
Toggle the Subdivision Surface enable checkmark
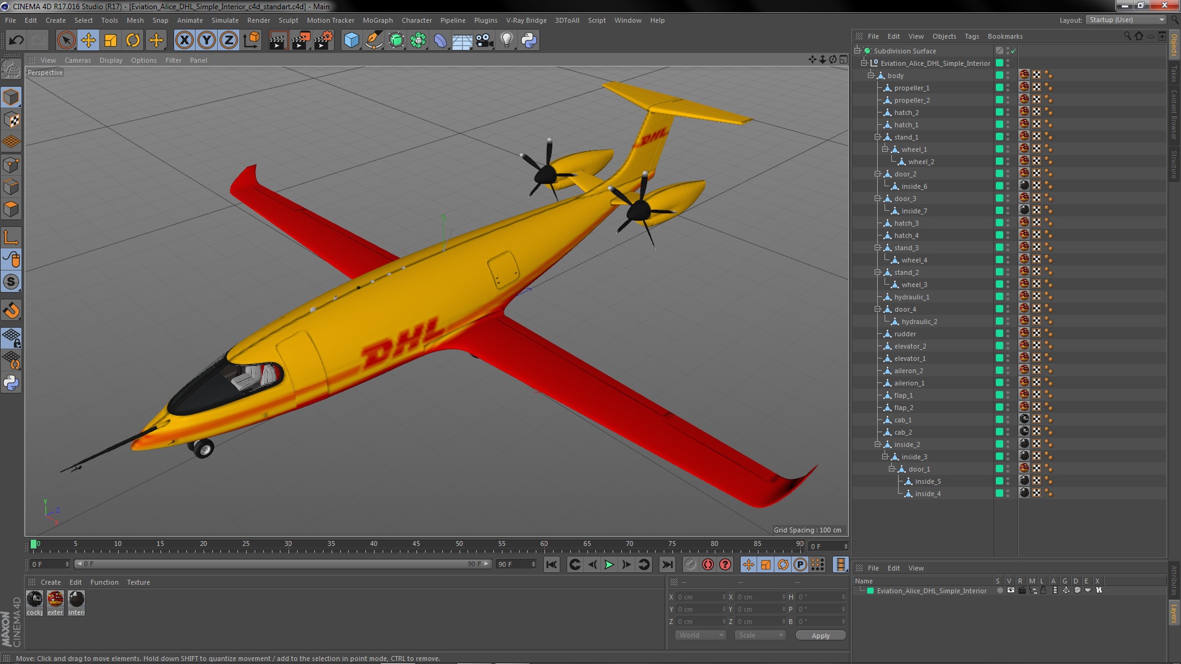(1013, 51)
